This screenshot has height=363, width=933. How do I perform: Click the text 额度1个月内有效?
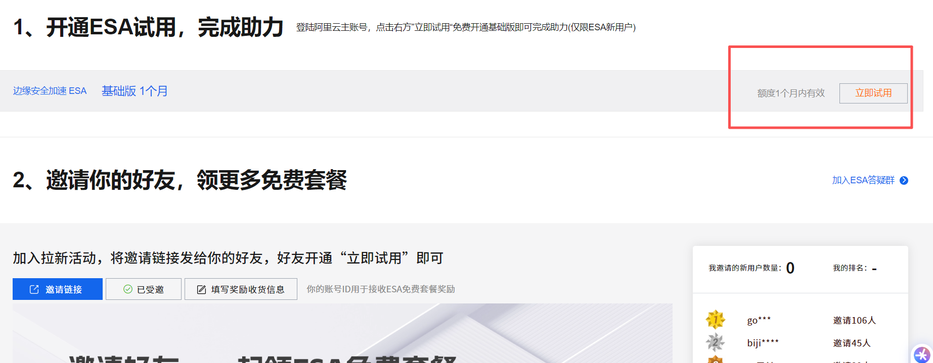coord(791,93)
